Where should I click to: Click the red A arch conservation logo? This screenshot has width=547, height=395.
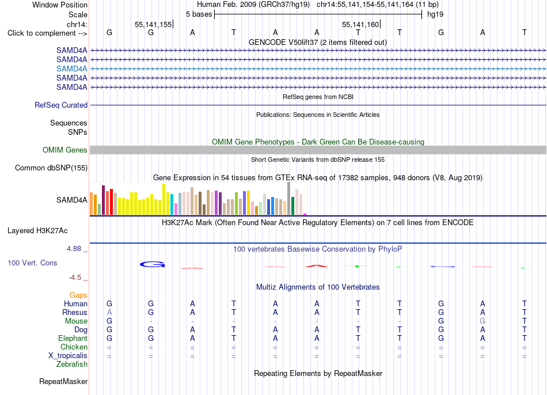click(317, 266)
